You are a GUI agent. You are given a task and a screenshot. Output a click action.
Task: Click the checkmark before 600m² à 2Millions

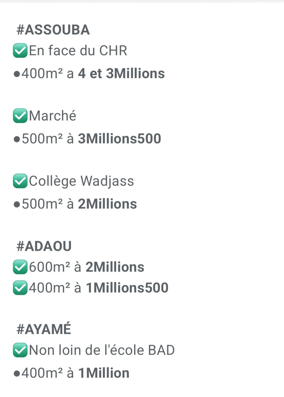coord(20,267)
